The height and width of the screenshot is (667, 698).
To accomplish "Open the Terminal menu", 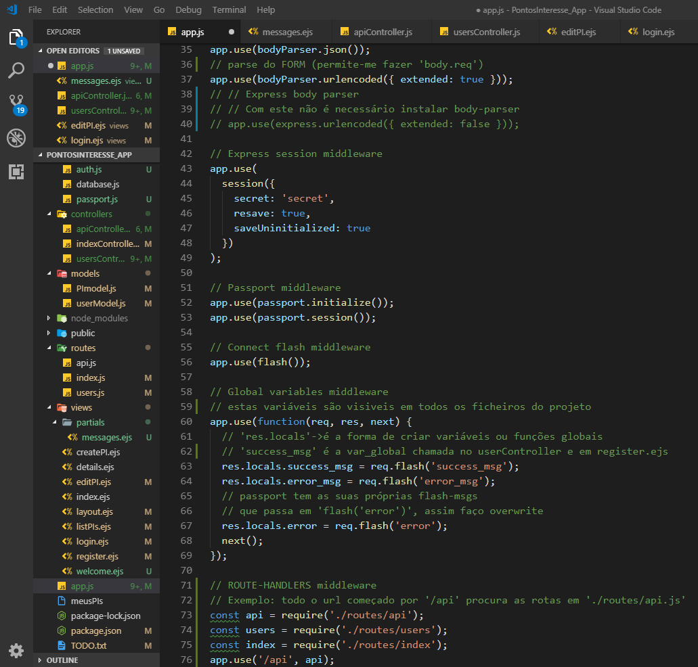I will tap(229, 9).
